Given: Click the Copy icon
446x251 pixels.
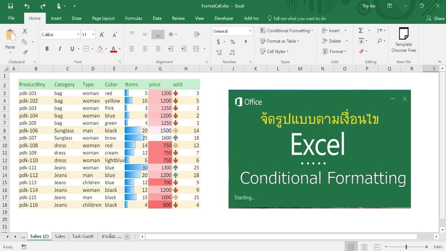Looking at the screenshot, I should (x=24, y=42).
